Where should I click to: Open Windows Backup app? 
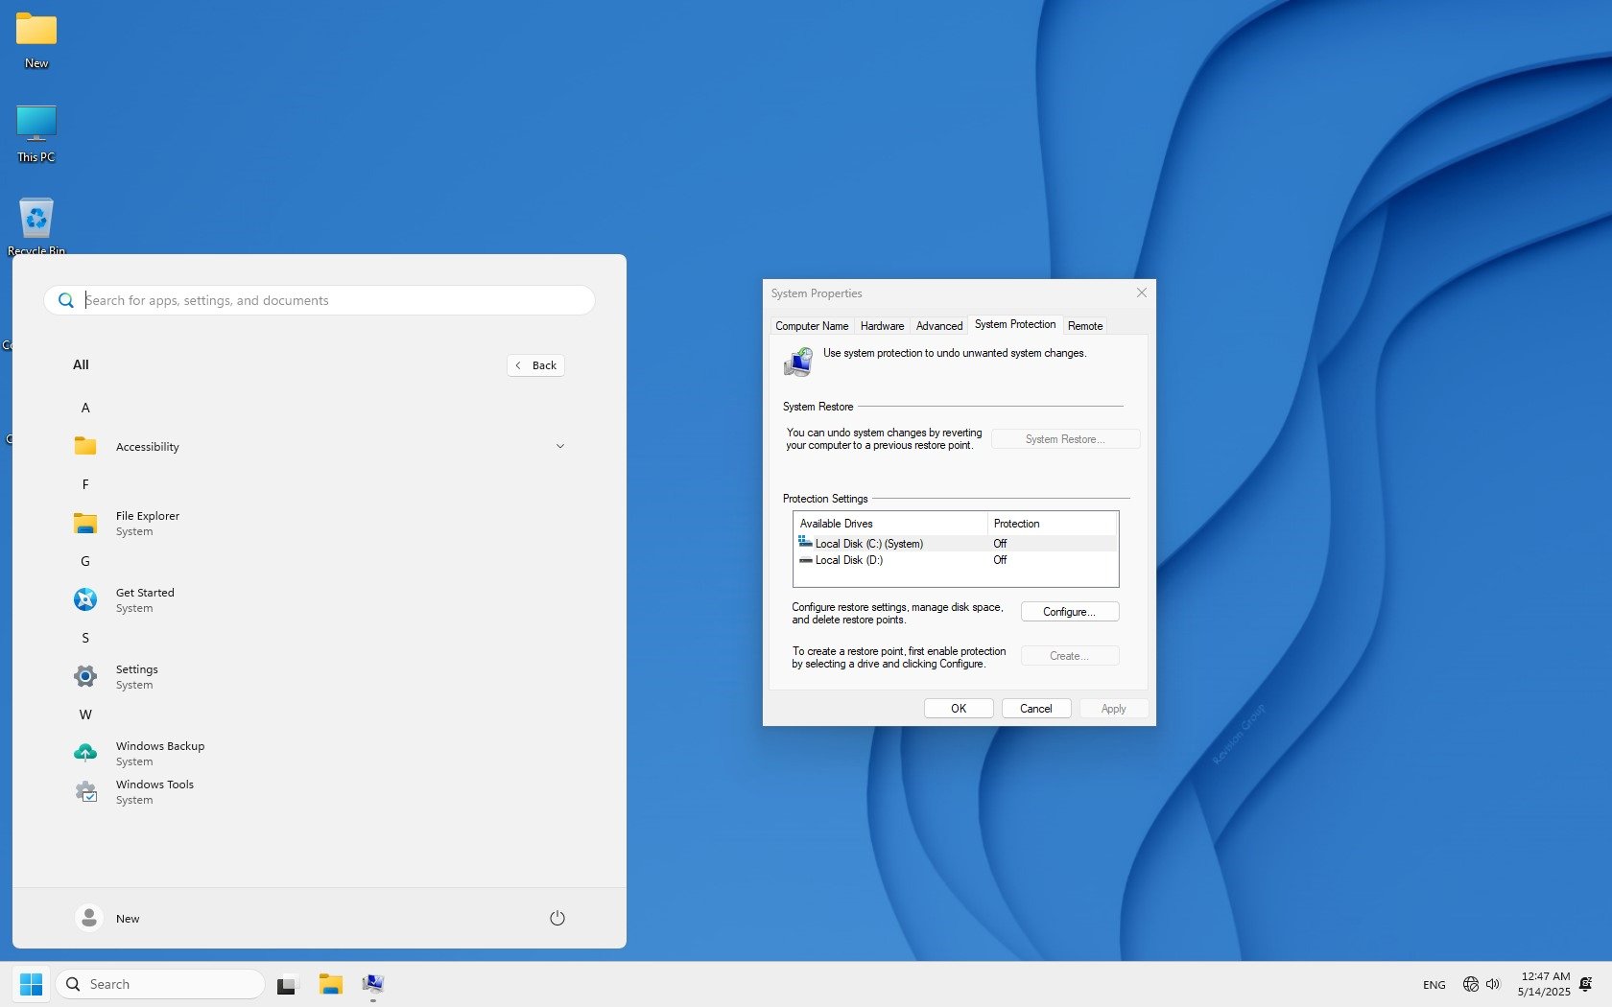tap(159, 753)
